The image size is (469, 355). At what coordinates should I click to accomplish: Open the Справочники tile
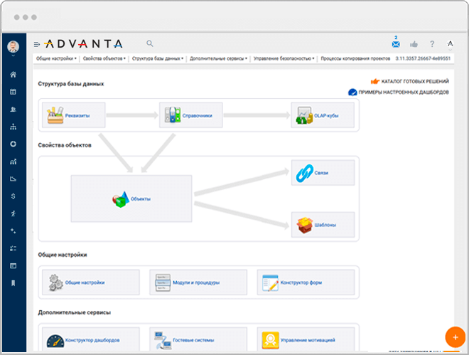pyautogui.click(x=191, y=115)
